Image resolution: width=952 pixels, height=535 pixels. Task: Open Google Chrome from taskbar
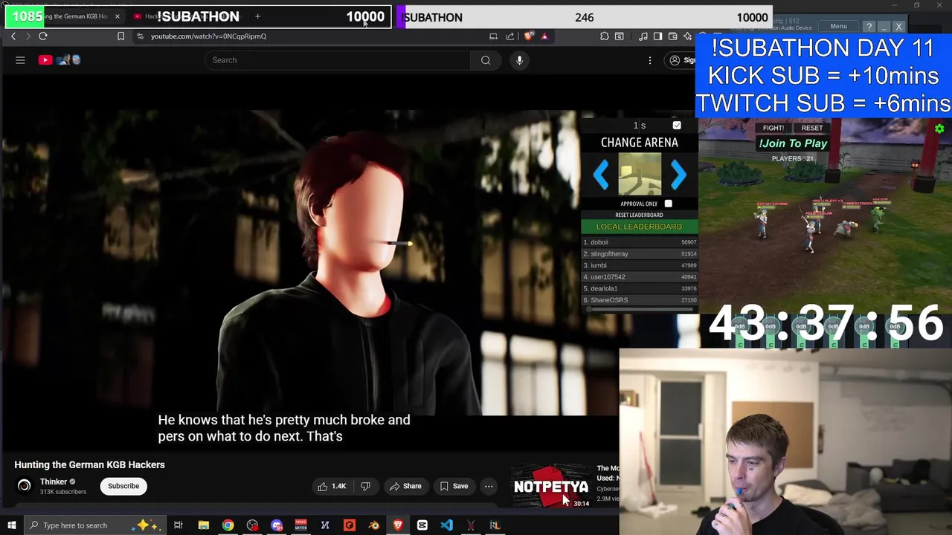pyautogui.click(x=228, y=525)
